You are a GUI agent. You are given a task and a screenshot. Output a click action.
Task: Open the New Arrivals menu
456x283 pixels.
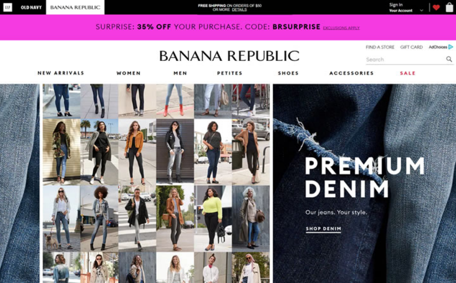point(61,73)
